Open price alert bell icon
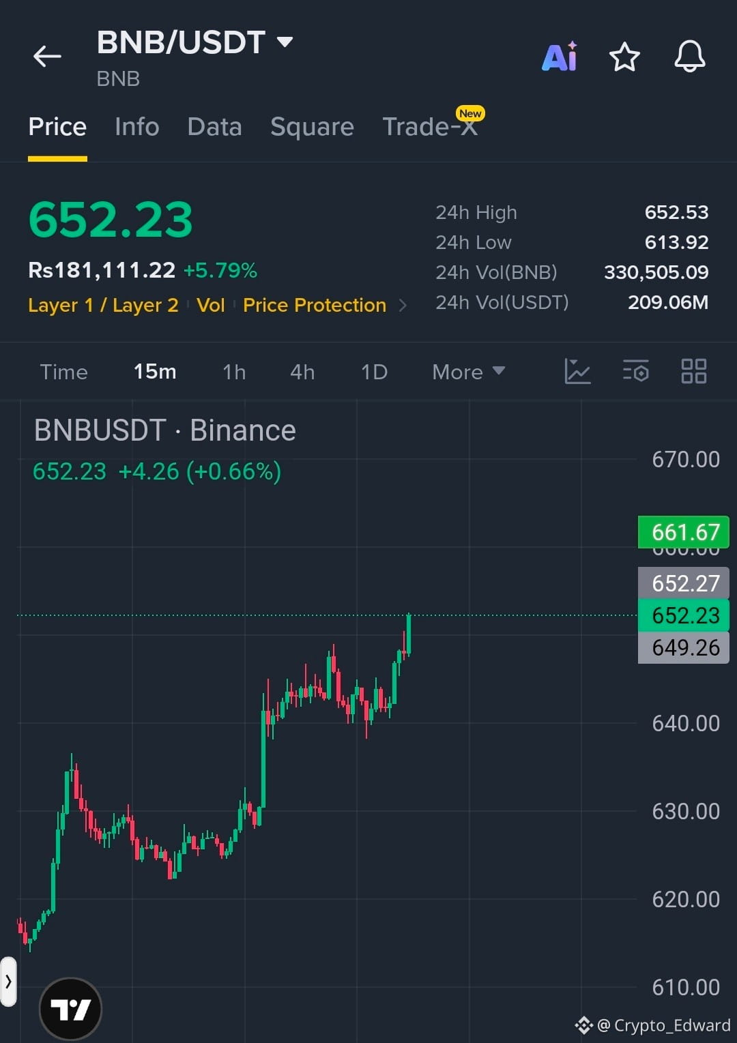737x1043 pixels. coord(690,57)
